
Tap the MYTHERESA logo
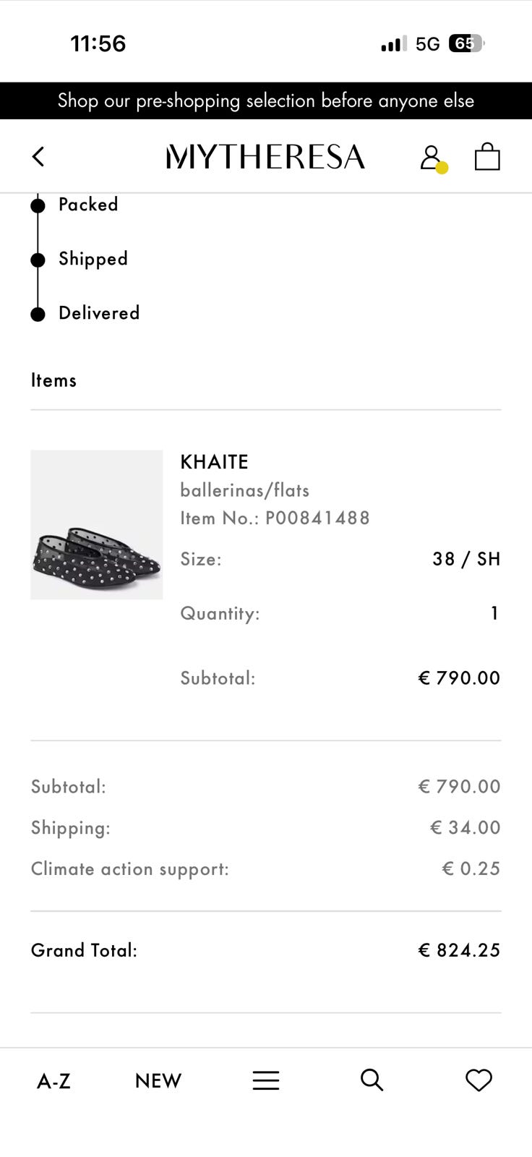[x=265, y=156]
